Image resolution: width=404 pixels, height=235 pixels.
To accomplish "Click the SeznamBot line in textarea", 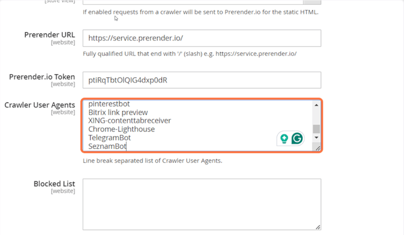I will pos(107,146).
